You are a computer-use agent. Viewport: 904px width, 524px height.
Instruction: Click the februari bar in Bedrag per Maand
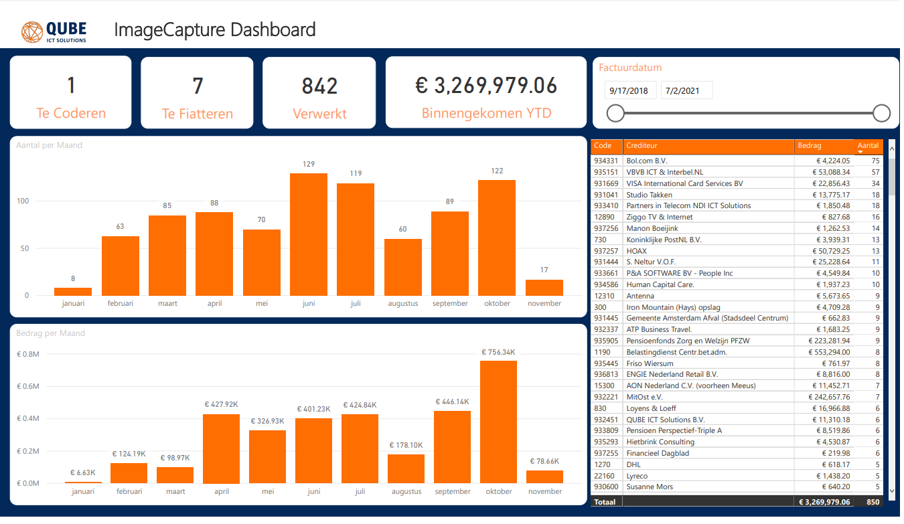[x=129, y=473]
